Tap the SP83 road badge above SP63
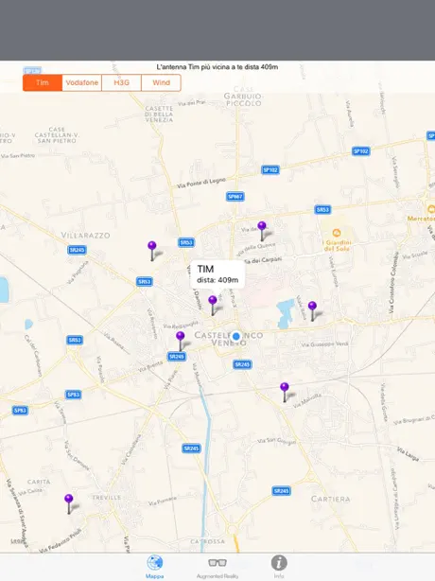This screenshot has height=581, width=435. [x=74, y=395]
